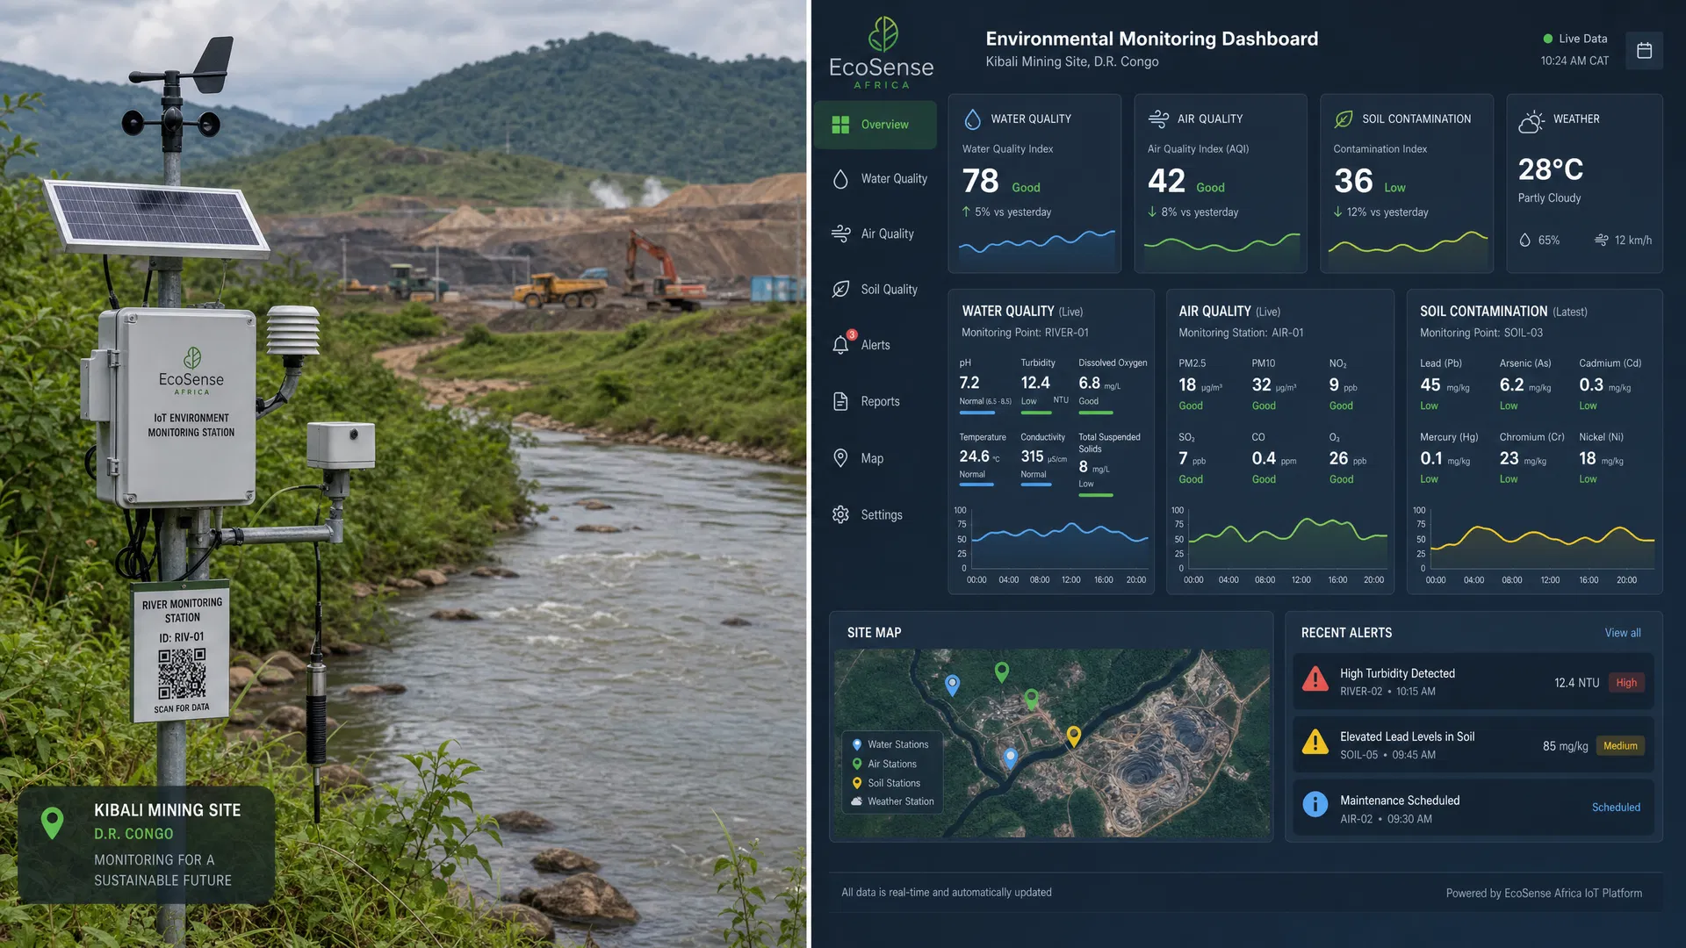Click the Powered by EcoSense Africa footer text
1686x948 pixels.
click(x=1544, y=894)
